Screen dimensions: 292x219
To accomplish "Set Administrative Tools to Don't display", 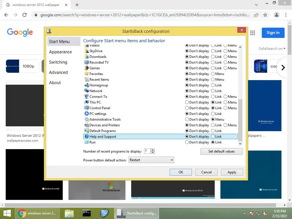I will pyautogui.click(x=187, y=119).
